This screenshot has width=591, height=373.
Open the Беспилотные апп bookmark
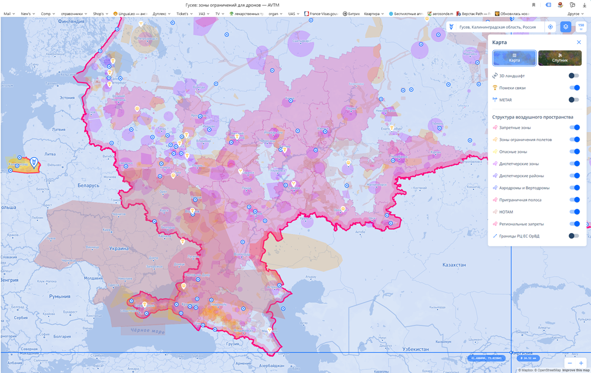pyautogui.click(x=405, y=14)
